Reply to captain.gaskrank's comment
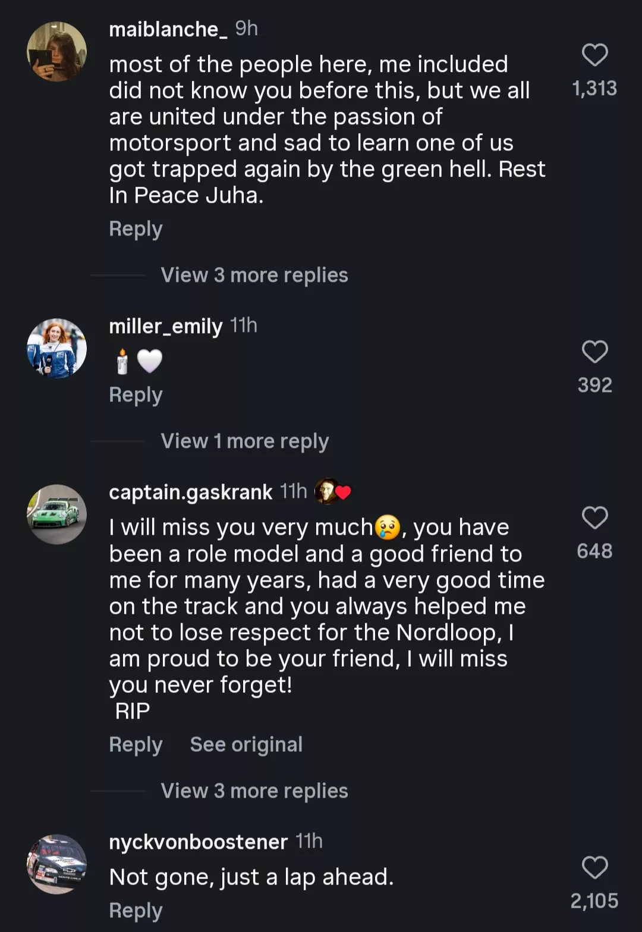 (x=136, y=745)
